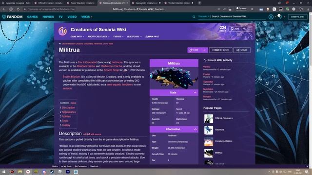Open the Random Gacha link
Image resolution: width=312 pixels, height=175 pixels.
click(x=86, y=66)
